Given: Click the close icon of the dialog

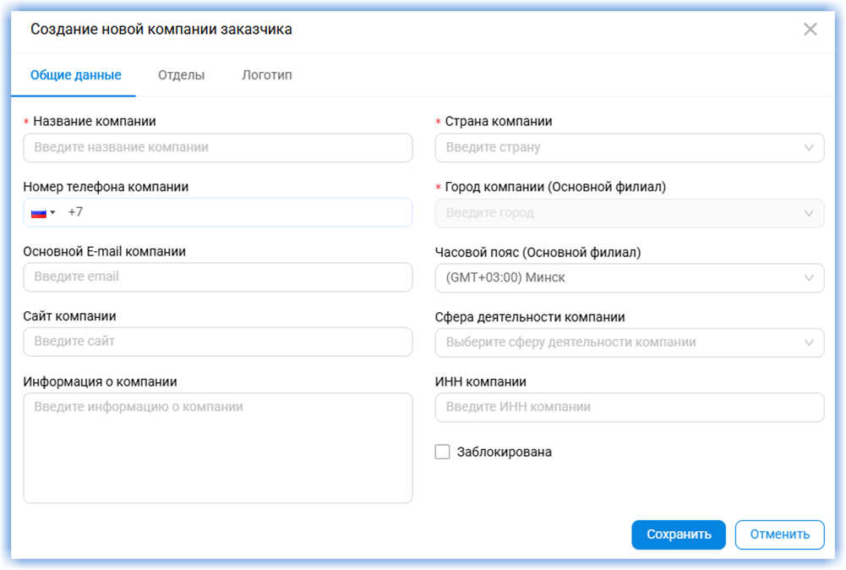Looking at the screenshot, I should (x=810, y=28).
